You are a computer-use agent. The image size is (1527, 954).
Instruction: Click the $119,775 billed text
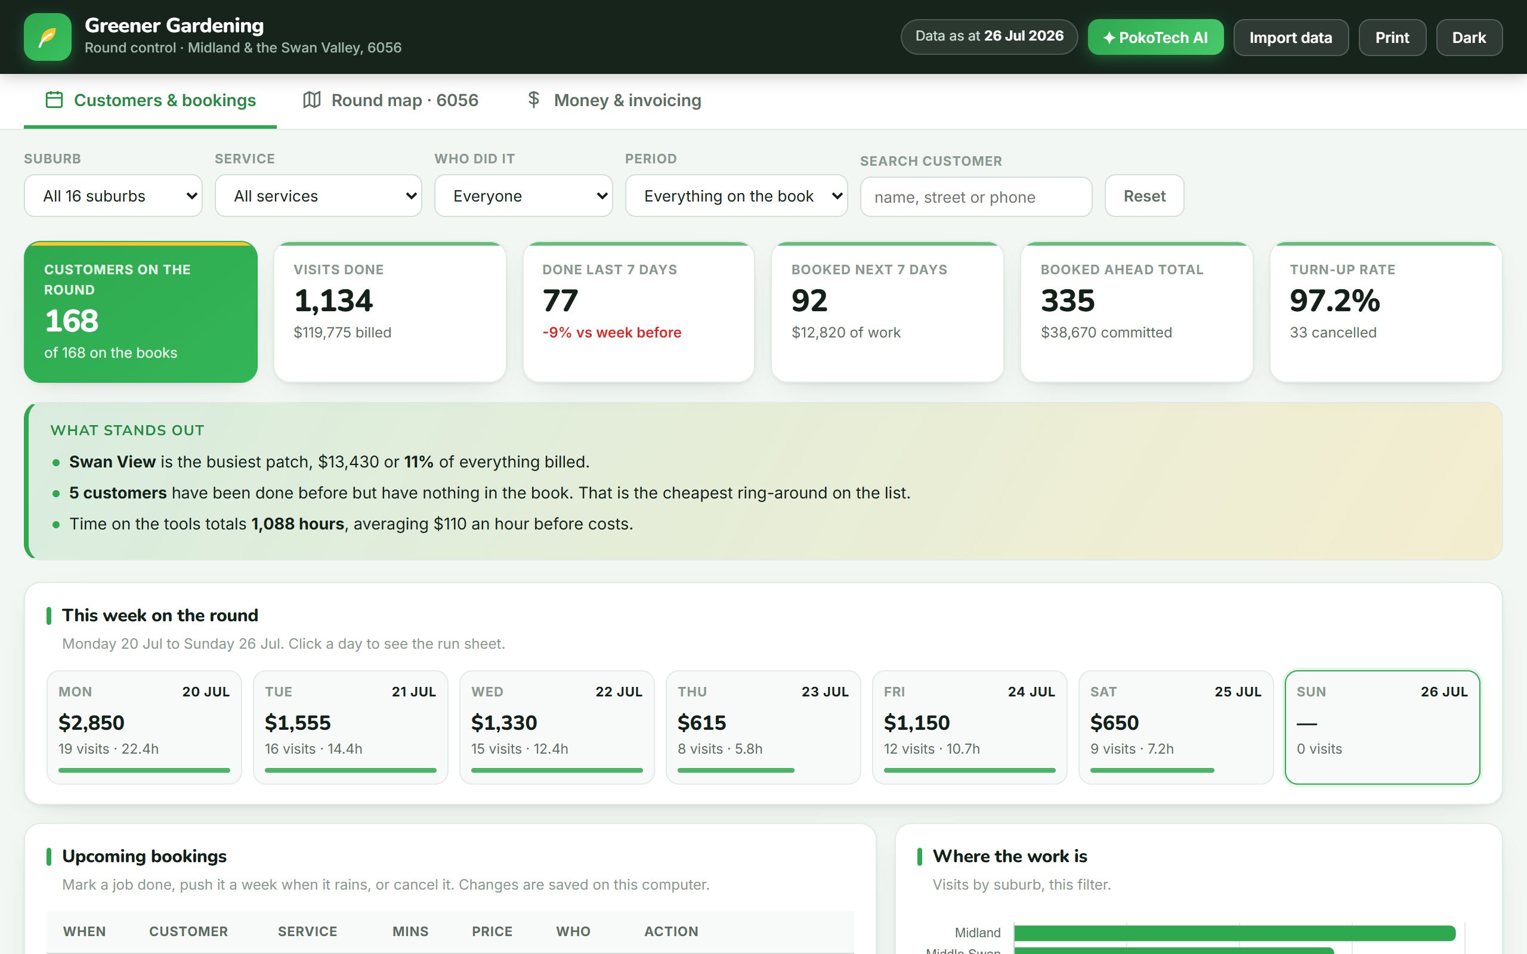point(342,333)
